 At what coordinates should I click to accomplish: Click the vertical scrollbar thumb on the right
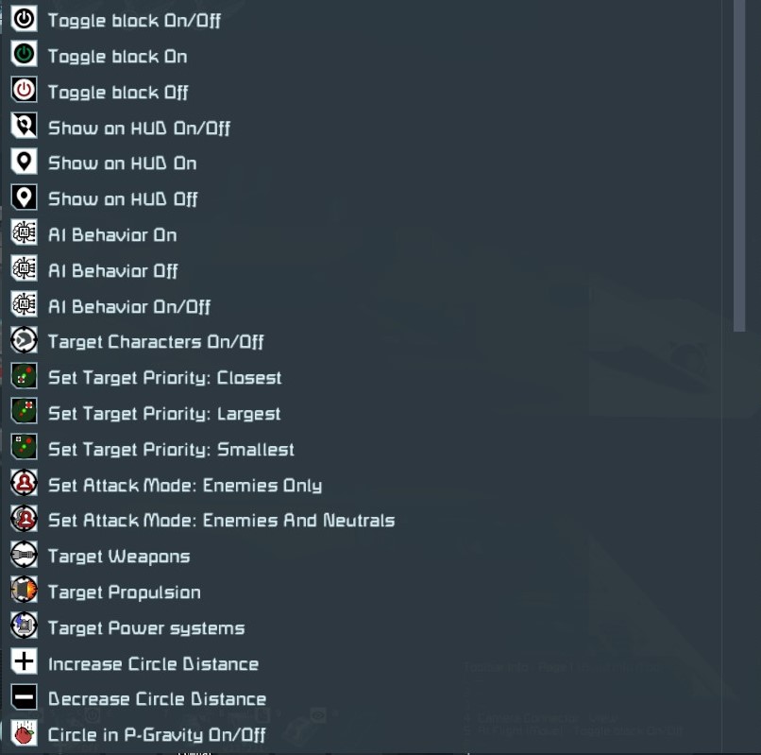point(739,165)
